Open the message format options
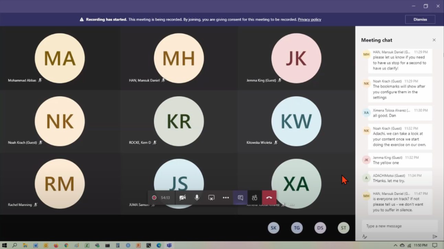Image resolution: width=444 pixels, height=249 pixels. click(x=364, y=236)
